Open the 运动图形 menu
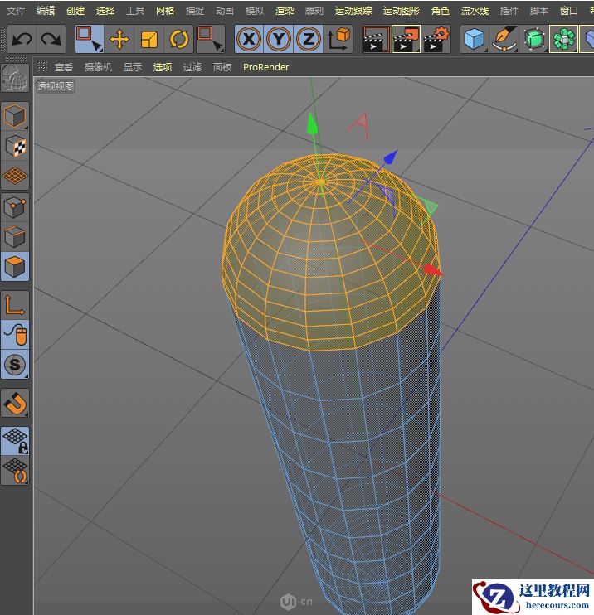Viewport: 594px width, 615px height. tap(402, 11)
